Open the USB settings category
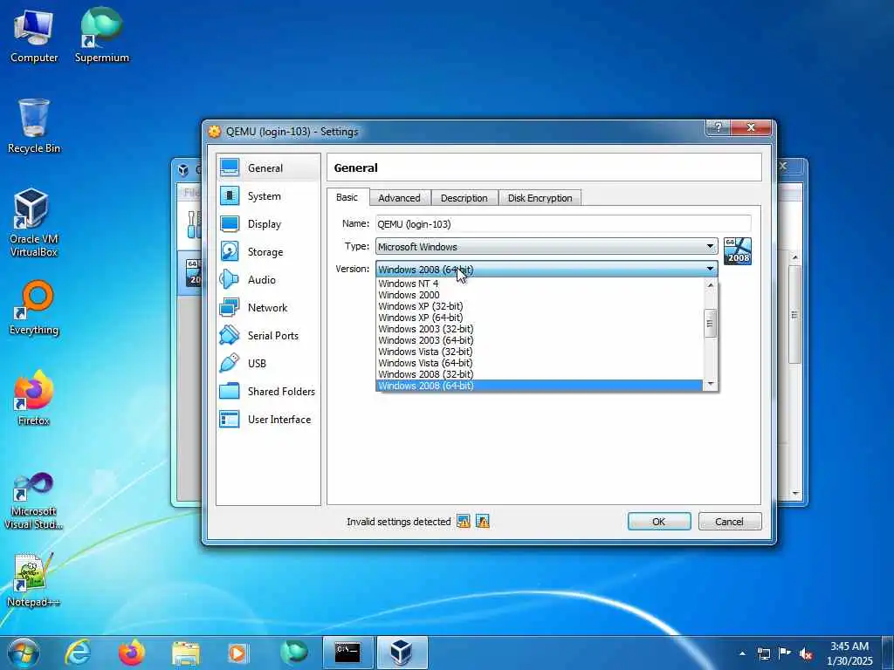The height and width of the screenshot is (670, 894). click(x=268, y=364)
